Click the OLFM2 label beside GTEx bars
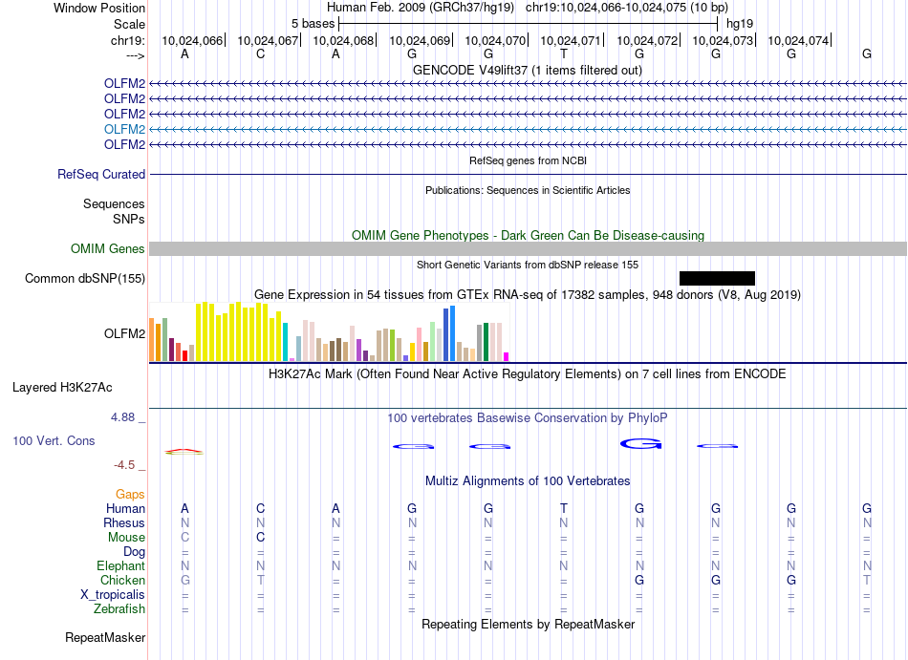 click(x=124, y=333)
